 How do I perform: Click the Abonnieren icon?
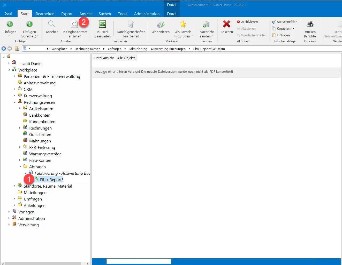point(161,24)
